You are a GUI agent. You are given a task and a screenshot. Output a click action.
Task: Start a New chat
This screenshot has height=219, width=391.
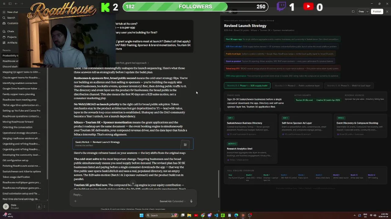coord(10,12)
